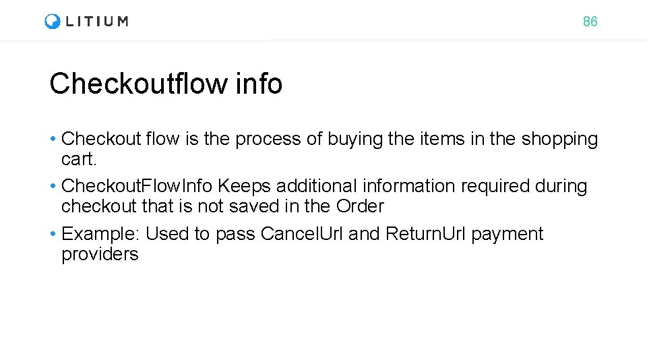The width and height of the screenshot is (647, 364).
Task: Click the word 'cart.' on the slide
Action: coord(80,159)
